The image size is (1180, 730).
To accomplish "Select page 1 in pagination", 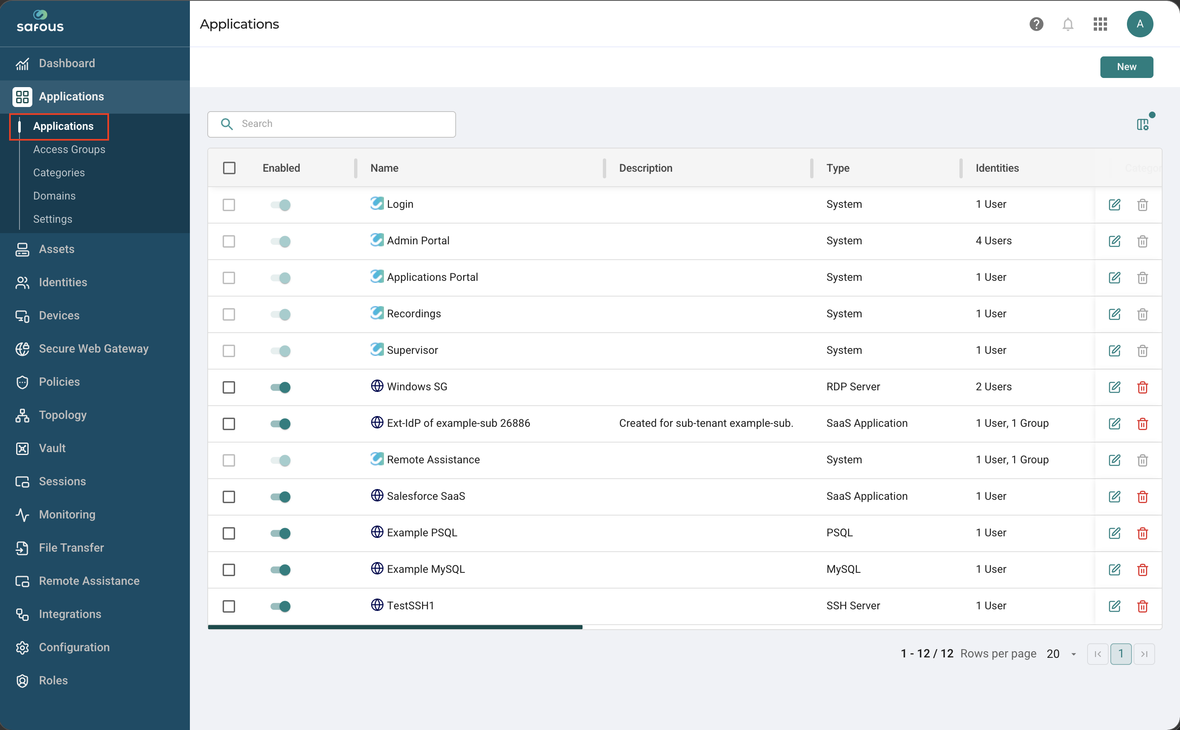I will coord(1121,654).
